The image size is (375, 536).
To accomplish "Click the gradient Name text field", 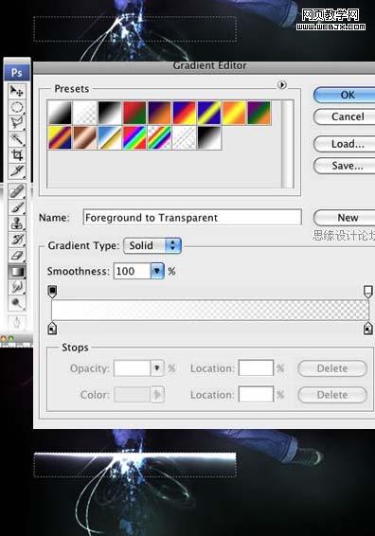I will tap(192, 218).
